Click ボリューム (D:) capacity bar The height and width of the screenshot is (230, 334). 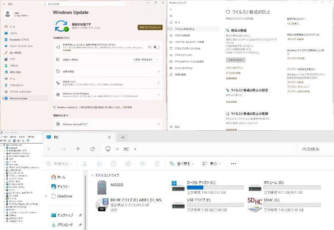pyautogui.click(x=292, y=187)
